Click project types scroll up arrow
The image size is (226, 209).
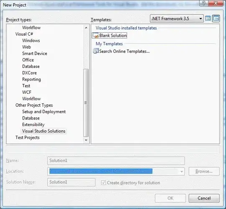[x=86, y=28]
